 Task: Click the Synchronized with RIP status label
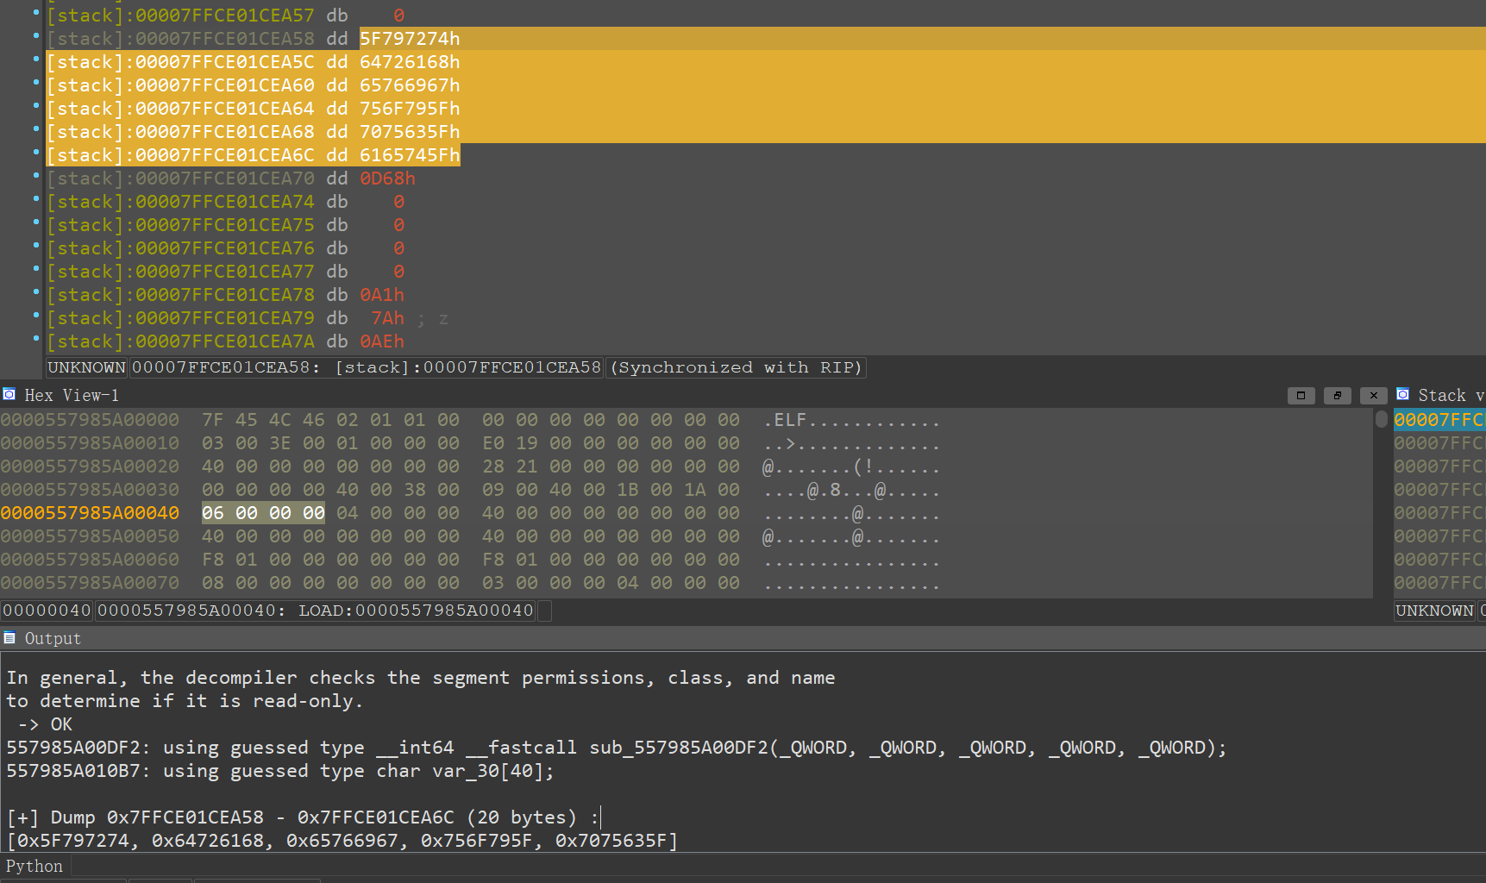736,367
